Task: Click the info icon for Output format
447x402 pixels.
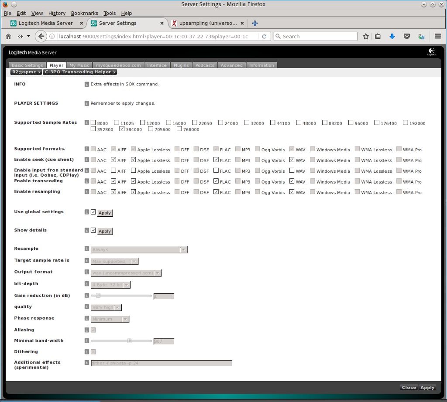Action: [x=87, y=272]
